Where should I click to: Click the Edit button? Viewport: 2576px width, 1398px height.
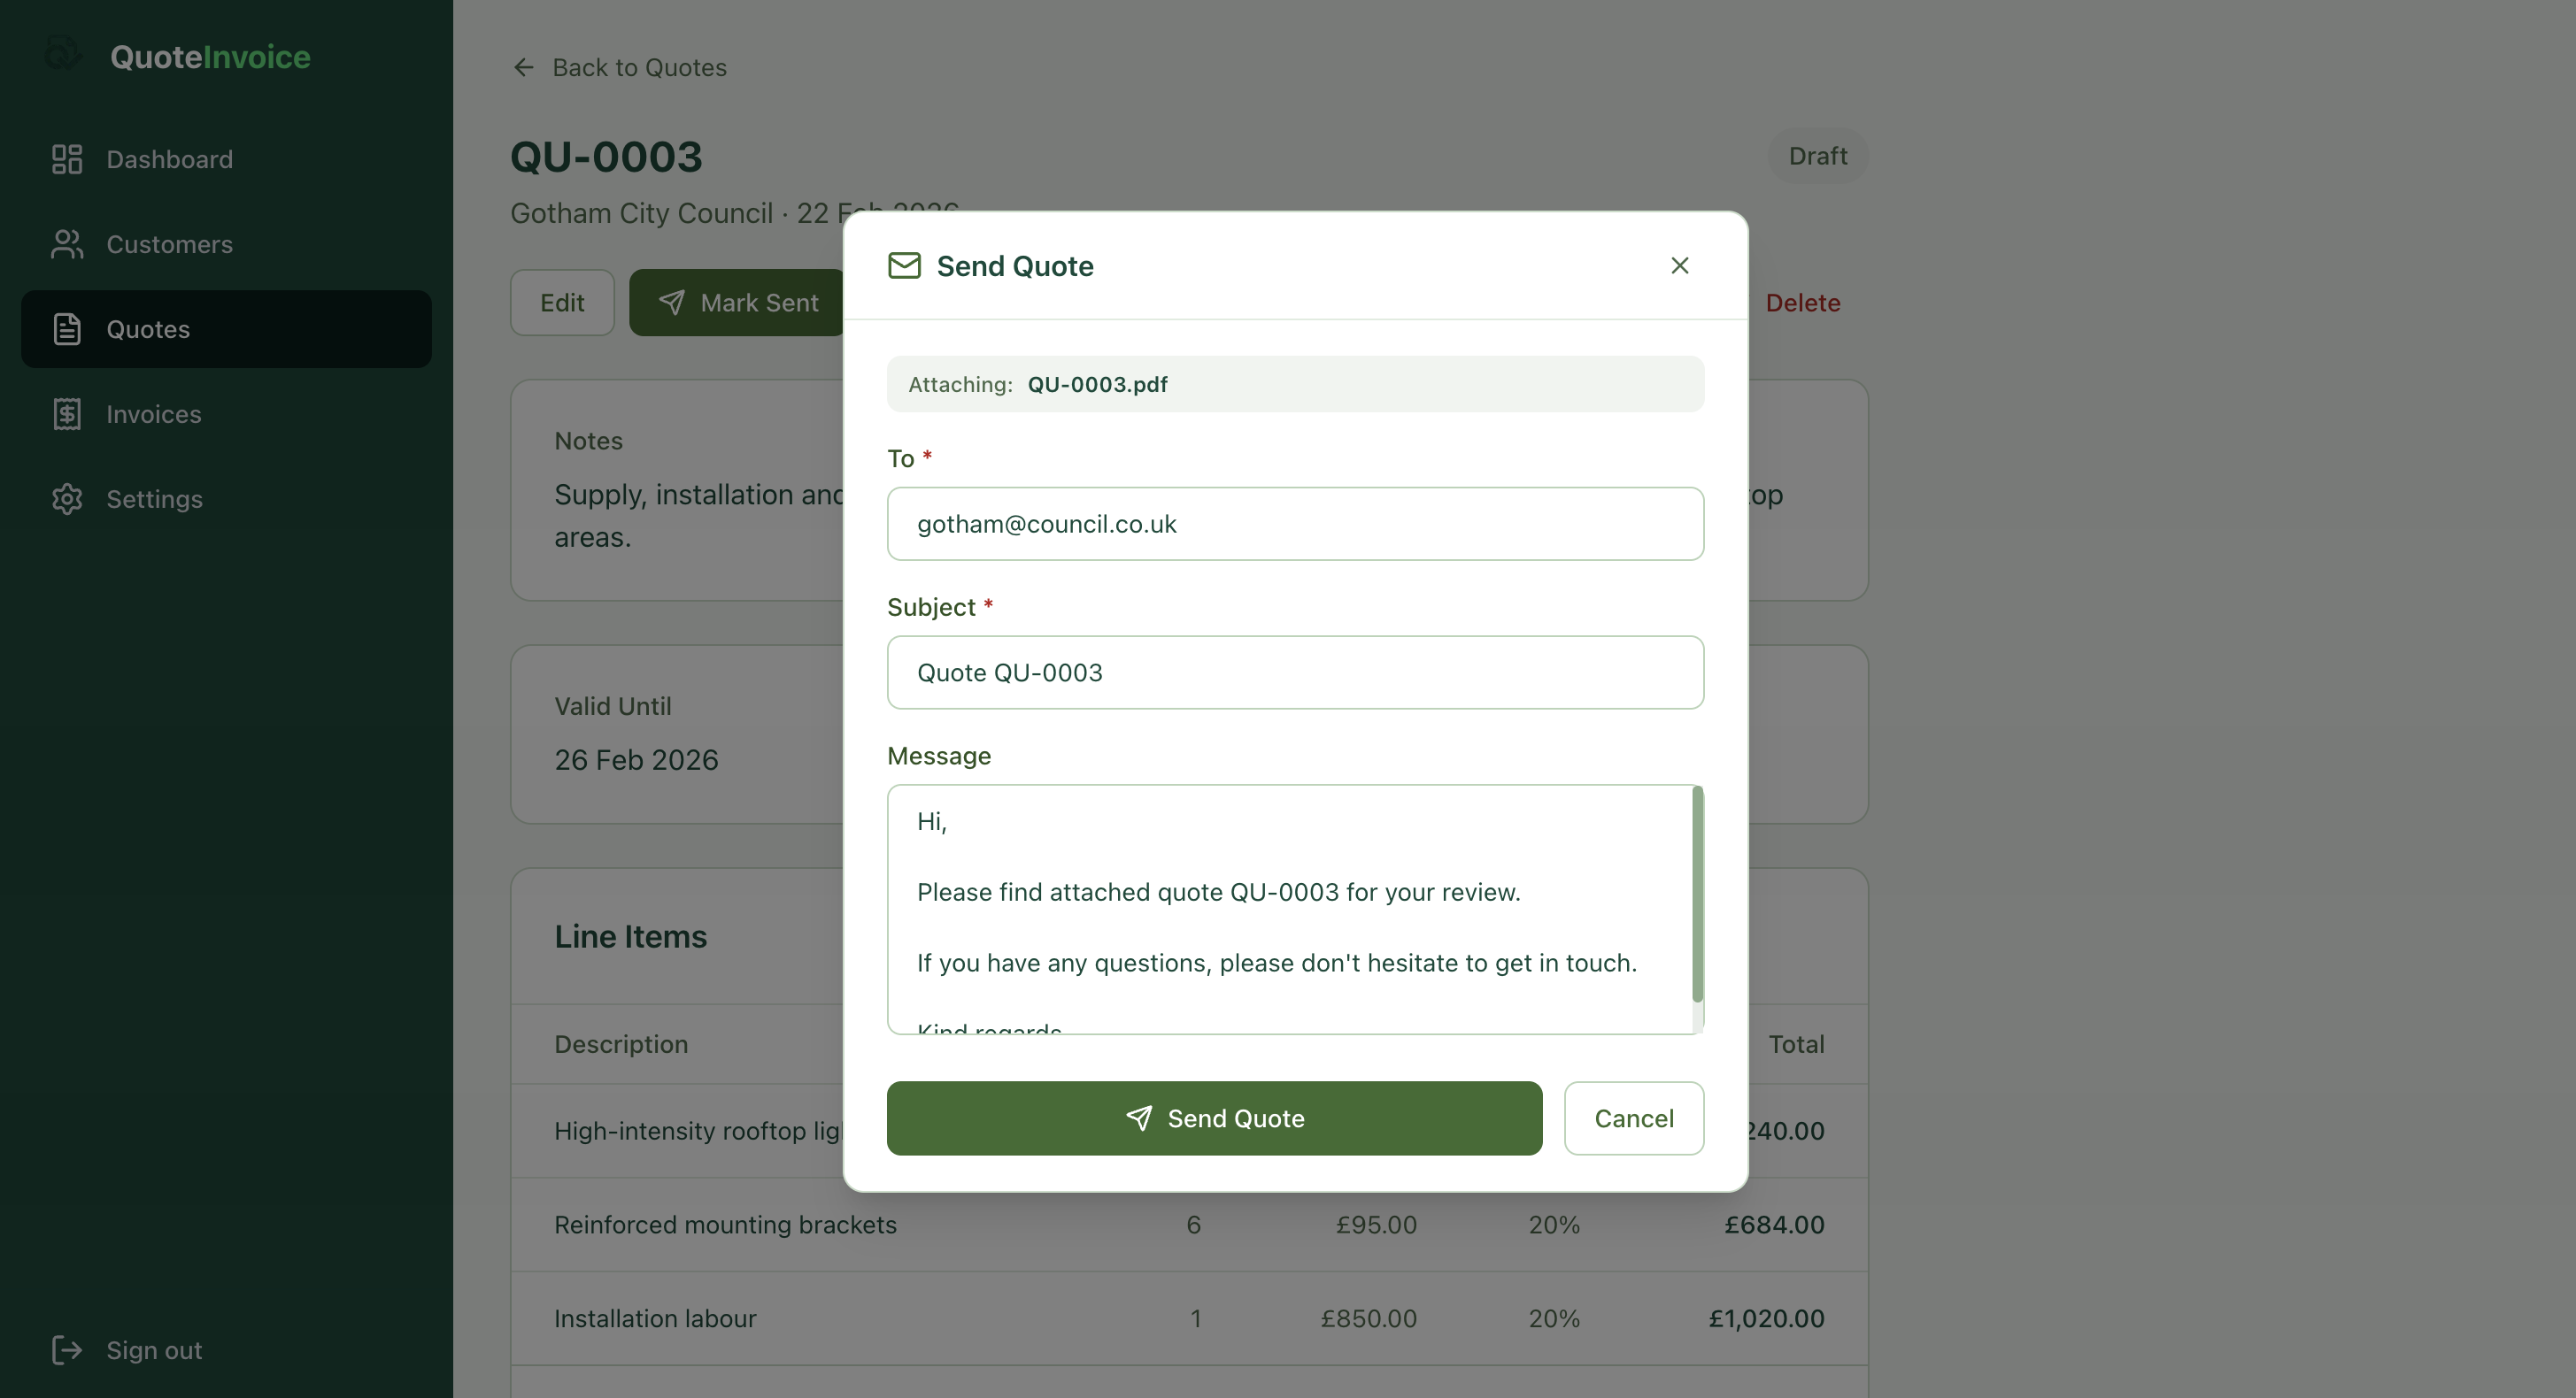(562, 303)
